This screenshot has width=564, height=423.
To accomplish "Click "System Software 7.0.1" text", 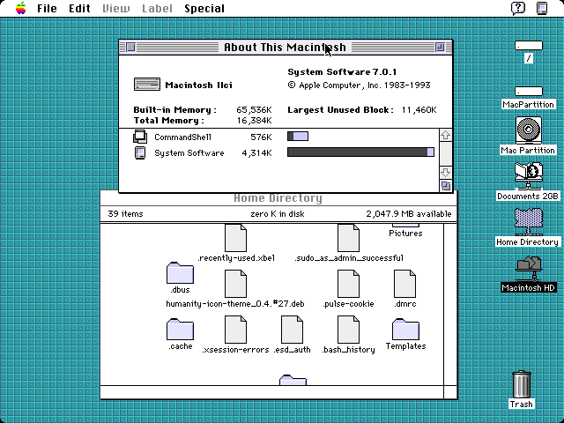I will point(342,72).
